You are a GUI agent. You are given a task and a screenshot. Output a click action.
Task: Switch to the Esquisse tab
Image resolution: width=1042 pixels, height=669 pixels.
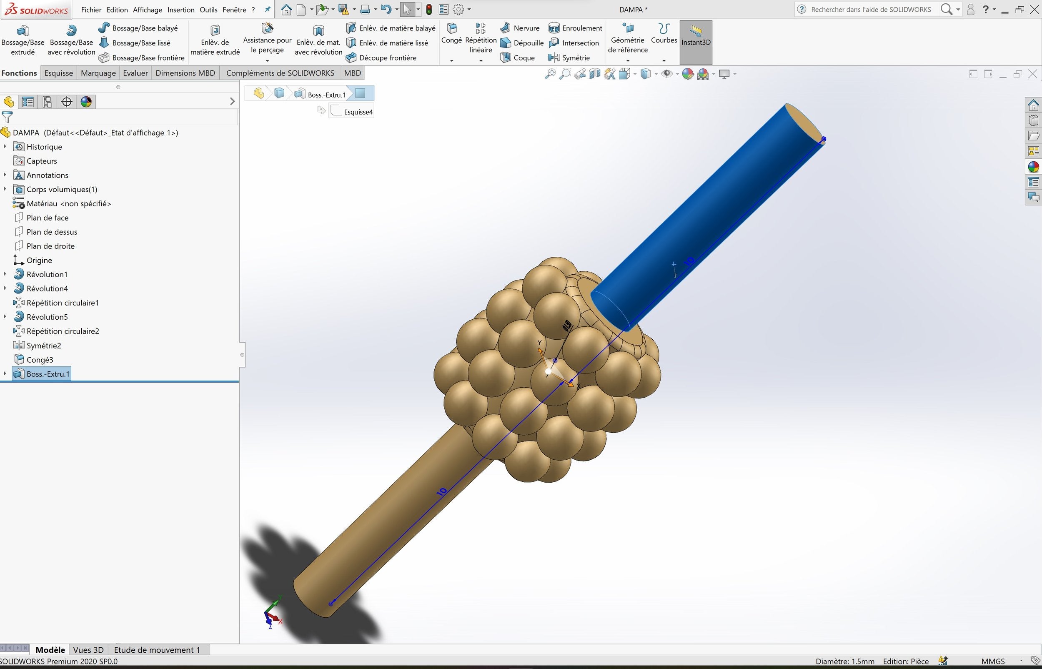point(59,73)
